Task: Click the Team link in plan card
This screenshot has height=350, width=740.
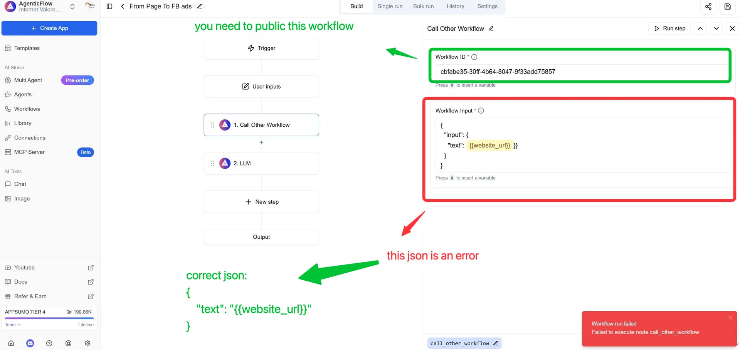Action: tap(13, 325)
